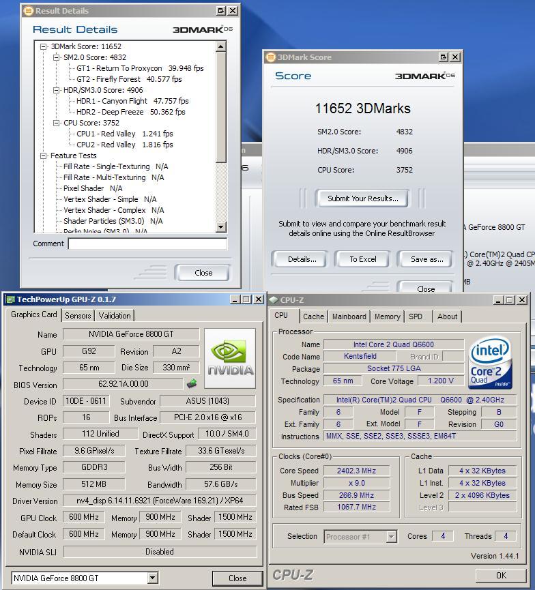Select CPU2 - Red Valley row
Screen dimensions: 535x590
125,145
